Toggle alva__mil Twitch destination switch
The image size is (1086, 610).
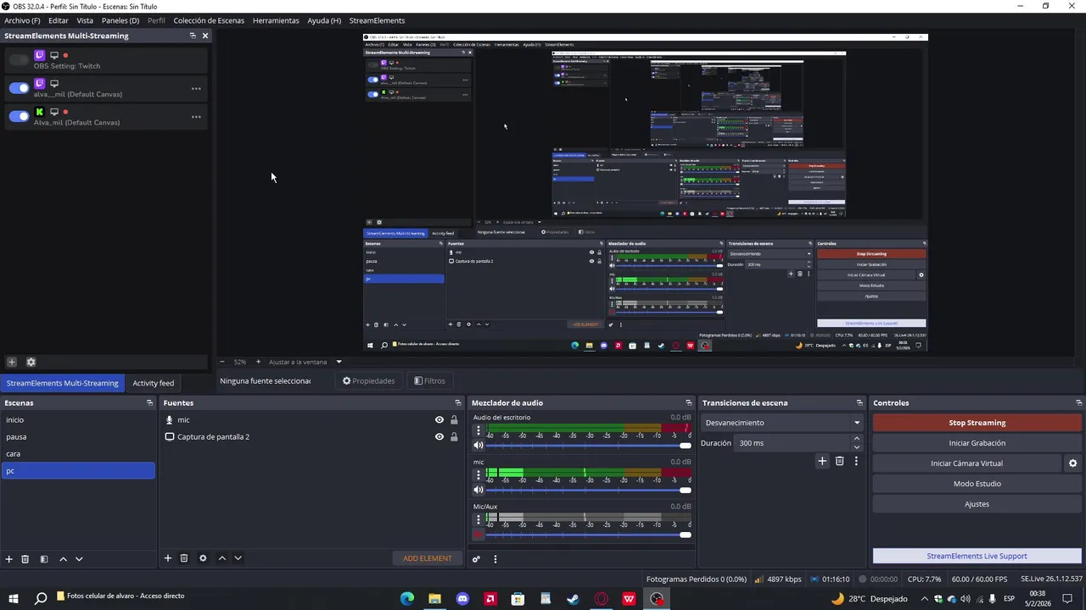(19, 88)
